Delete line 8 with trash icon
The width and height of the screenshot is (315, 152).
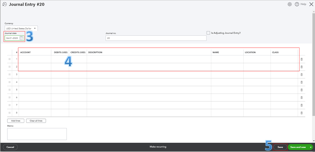coord(301,113)
